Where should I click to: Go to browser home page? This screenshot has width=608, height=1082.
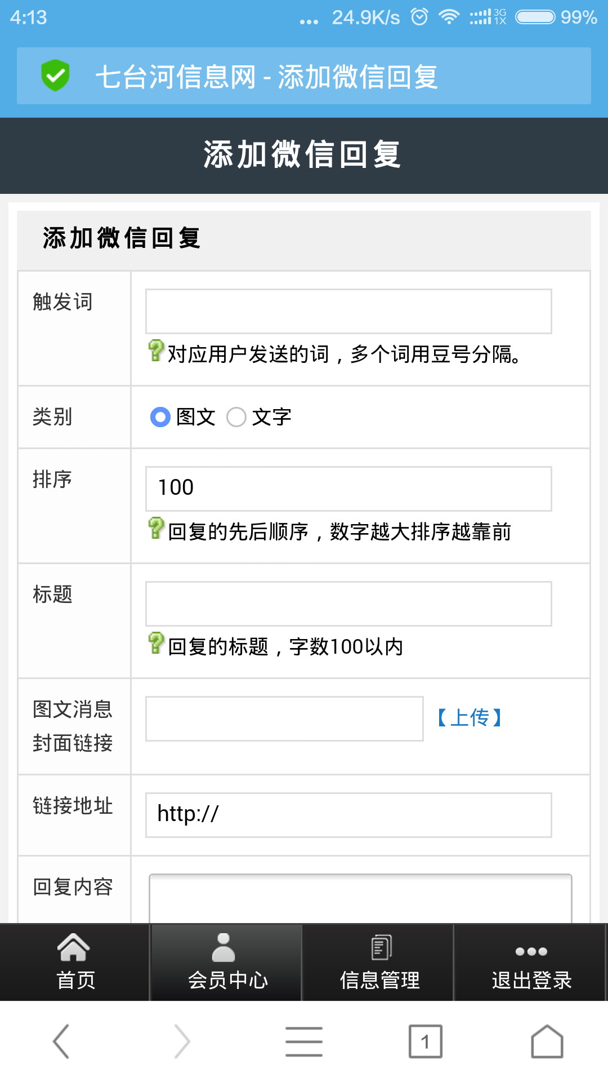[547, 1041]
